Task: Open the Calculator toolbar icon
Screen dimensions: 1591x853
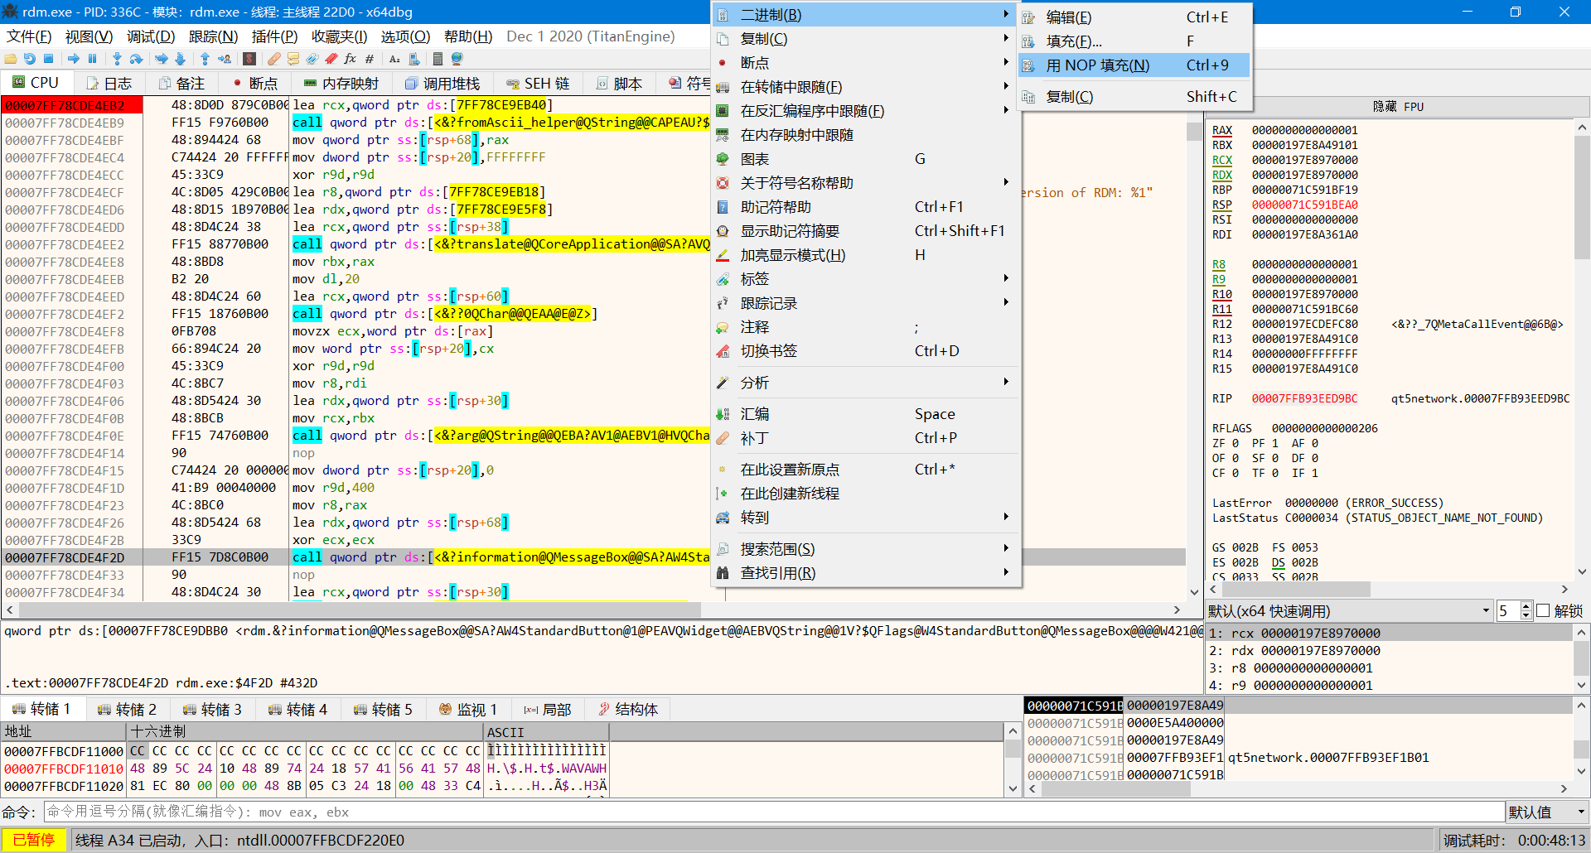Action: coord(438,59)
